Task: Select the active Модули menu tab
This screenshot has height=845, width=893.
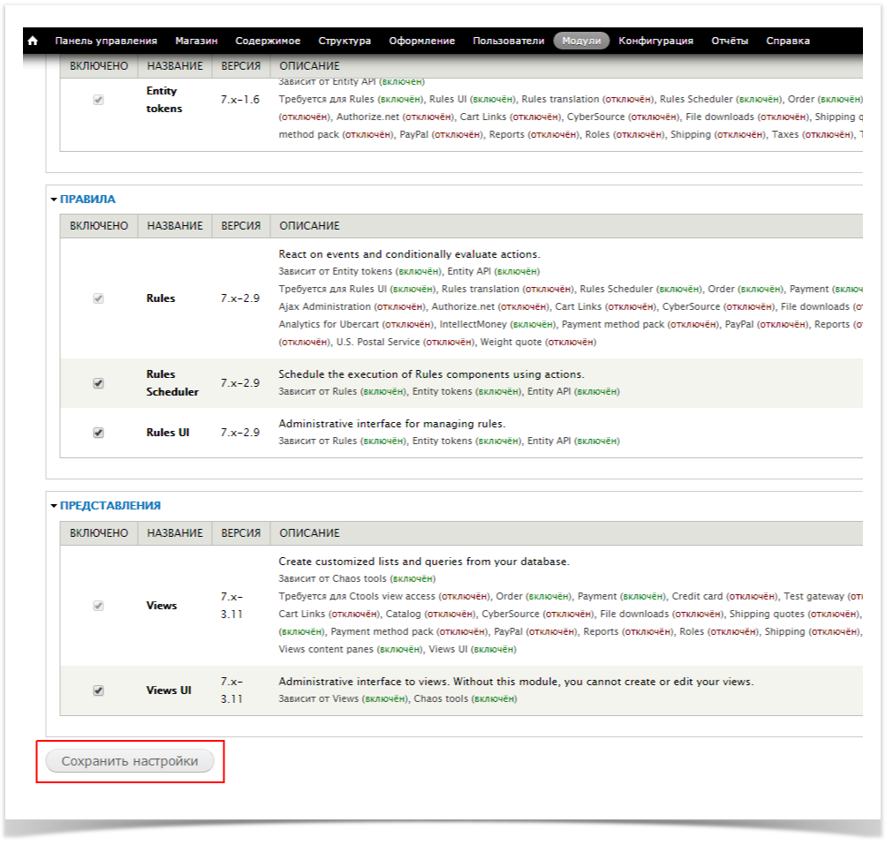Action: 581,41
